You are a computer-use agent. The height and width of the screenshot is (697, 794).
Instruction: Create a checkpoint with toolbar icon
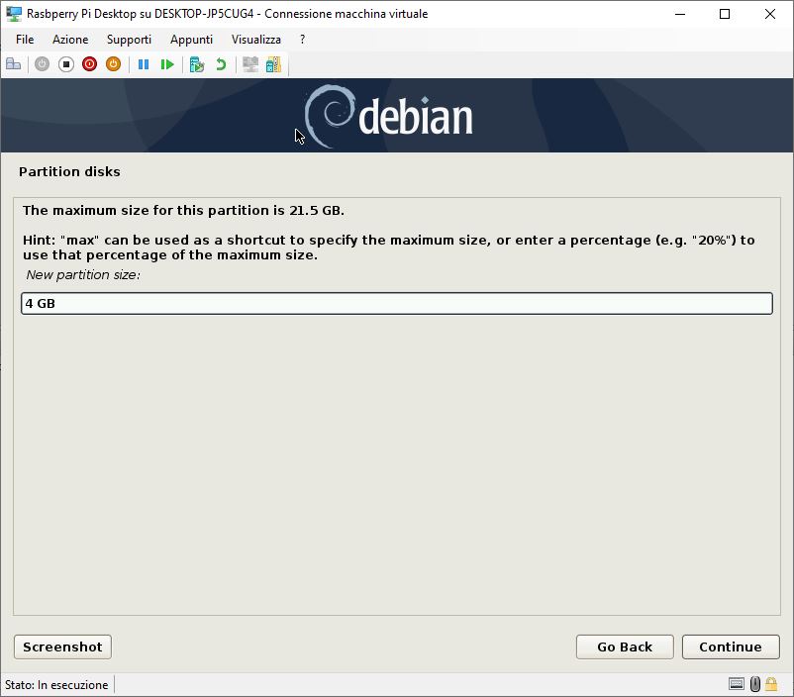point(196,64)
